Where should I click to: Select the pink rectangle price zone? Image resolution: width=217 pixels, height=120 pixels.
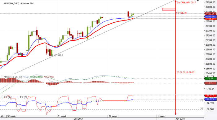pos(169,9)
